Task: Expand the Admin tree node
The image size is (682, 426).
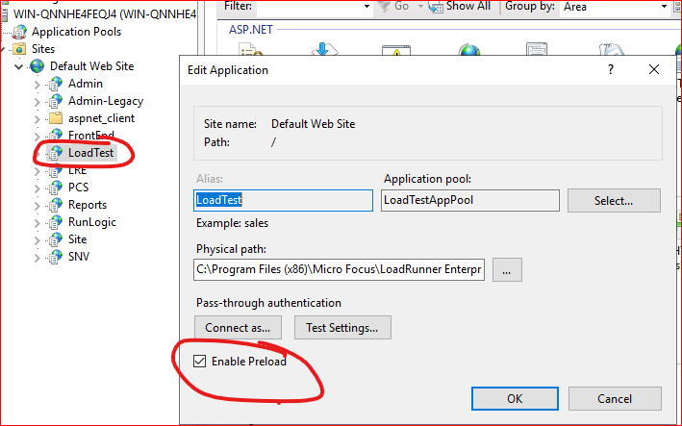Action: pos(37,85)
